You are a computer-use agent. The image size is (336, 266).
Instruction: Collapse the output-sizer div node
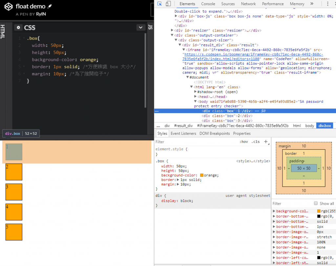click(x=176, y=40)
